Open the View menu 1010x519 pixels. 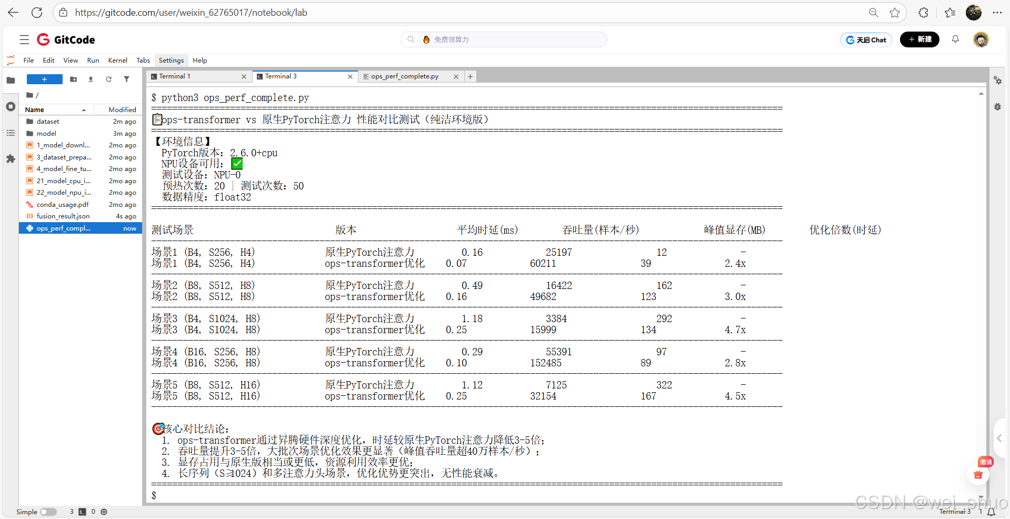point(71,61)
